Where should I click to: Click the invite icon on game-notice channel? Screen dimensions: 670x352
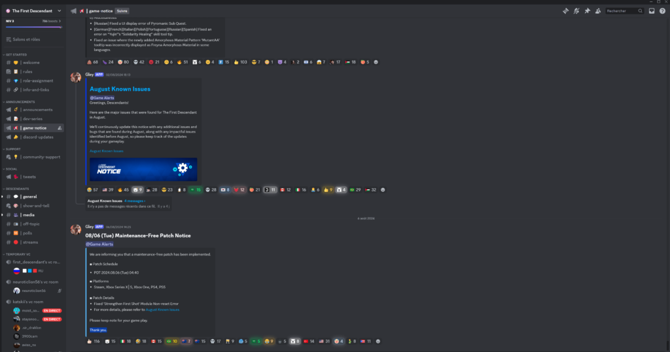tap(60, 128)
